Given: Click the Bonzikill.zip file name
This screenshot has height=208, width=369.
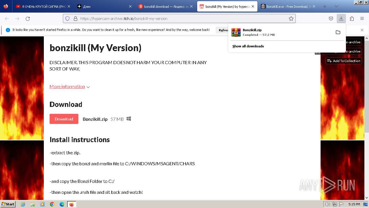Looking at the screenshot, I should click(95, 119).
